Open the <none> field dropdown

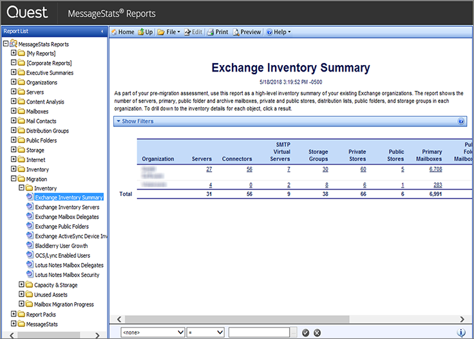153,333
